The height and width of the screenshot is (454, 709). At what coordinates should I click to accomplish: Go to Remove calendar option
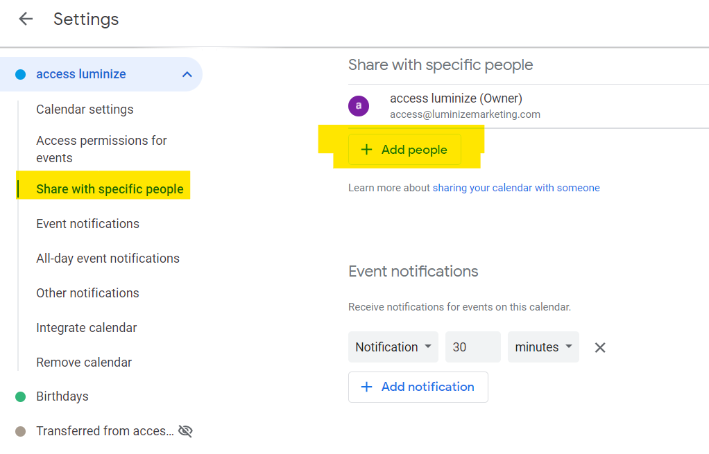pos(84,363)
